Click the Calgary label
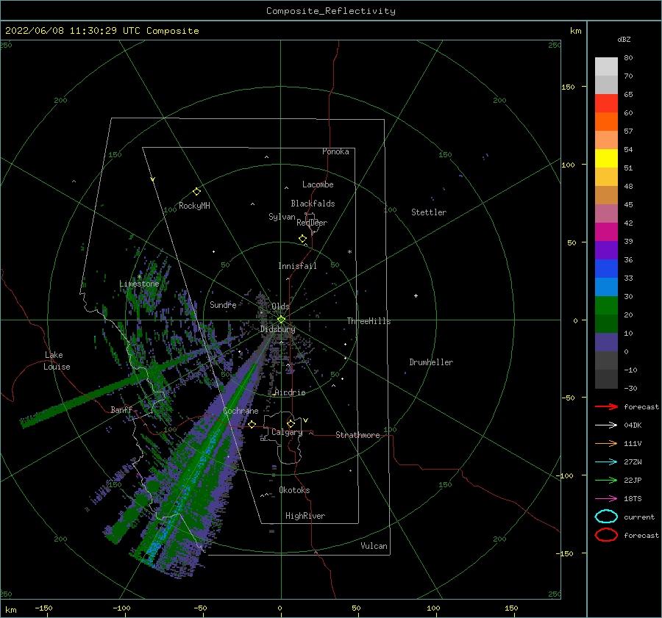662x618 pixels. (287, 432)
